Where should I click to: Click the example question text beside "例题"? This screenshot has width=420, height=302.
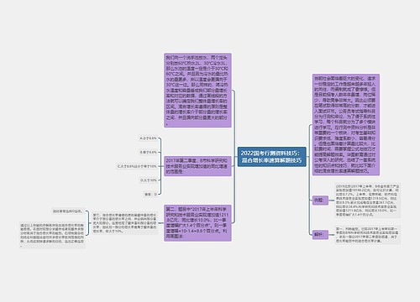tap(368, 200)
